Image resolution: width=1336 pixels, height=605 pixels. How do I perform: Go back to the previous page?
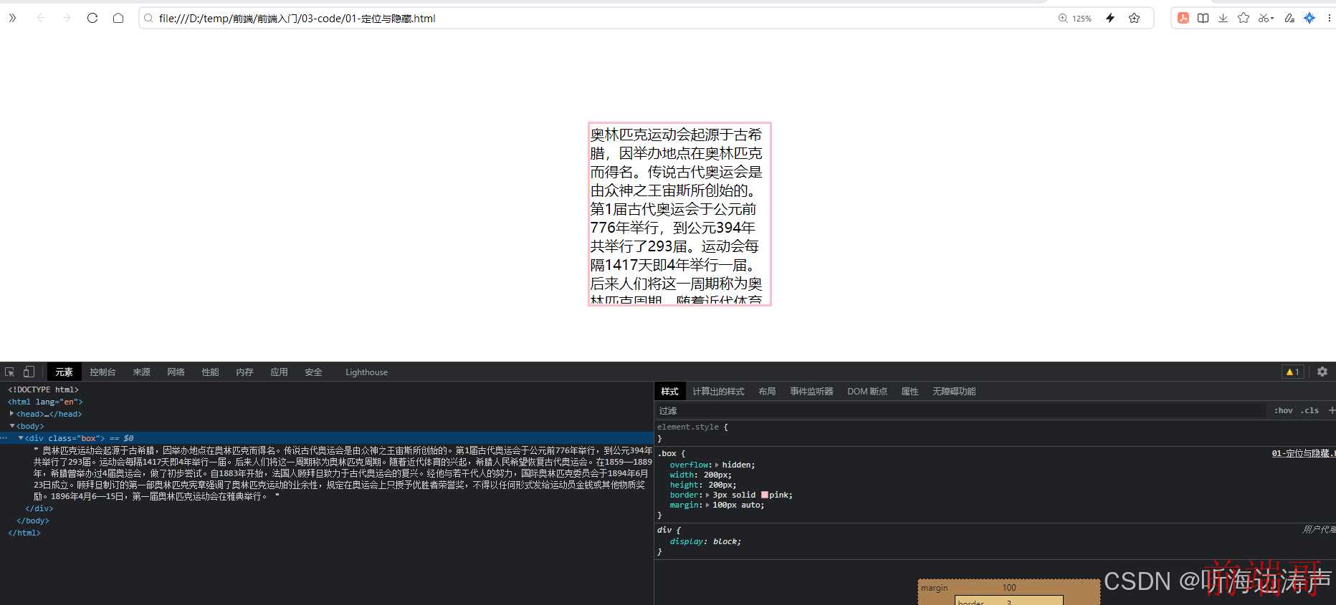40,18
